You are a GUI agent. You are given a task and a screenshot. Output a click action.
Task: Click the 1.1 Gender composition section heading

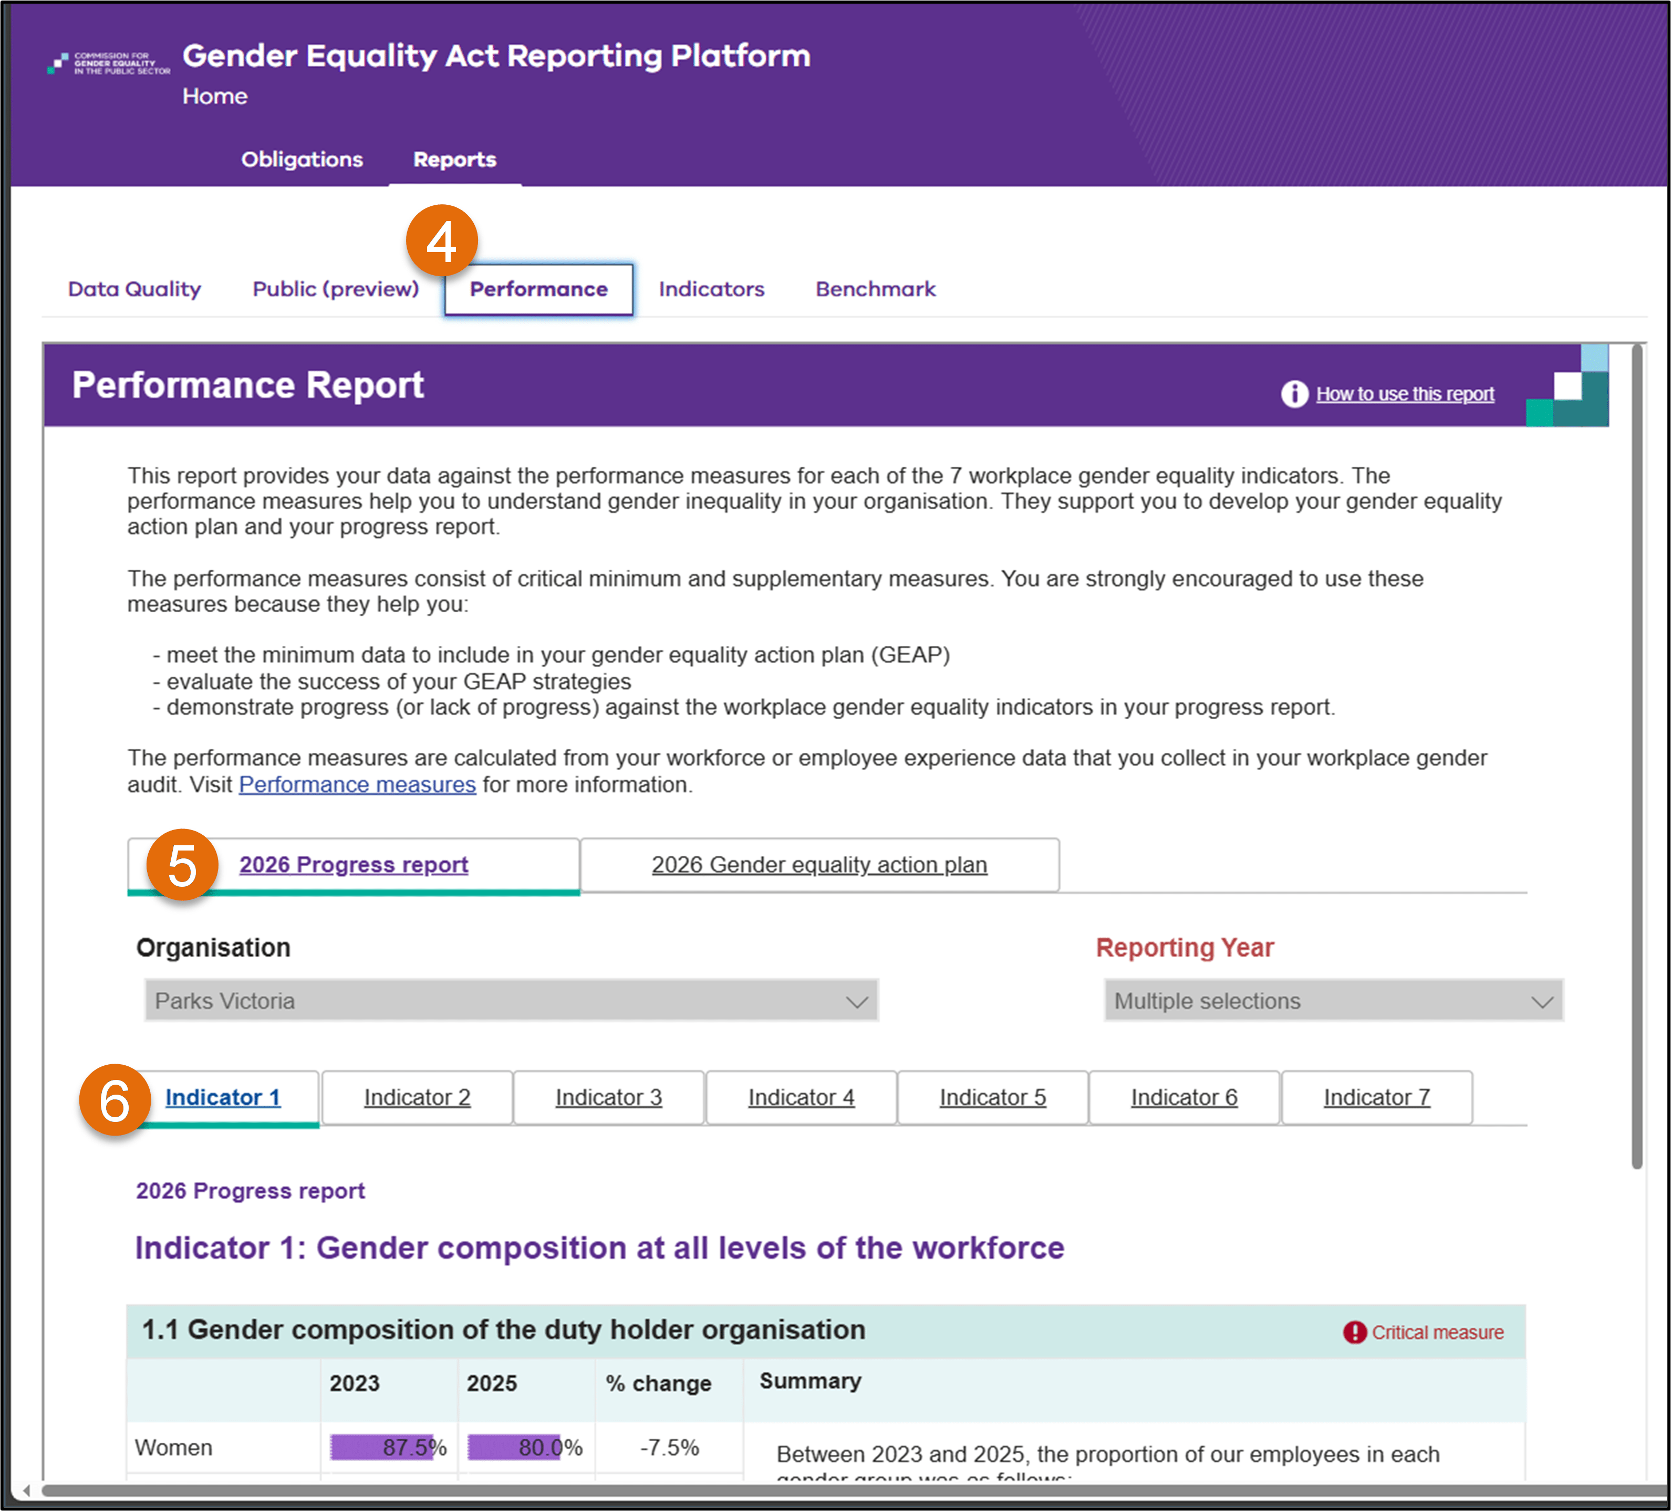(503, 1329)
